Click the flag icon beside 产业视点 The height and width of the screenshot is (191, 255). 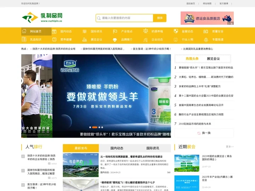115,31
